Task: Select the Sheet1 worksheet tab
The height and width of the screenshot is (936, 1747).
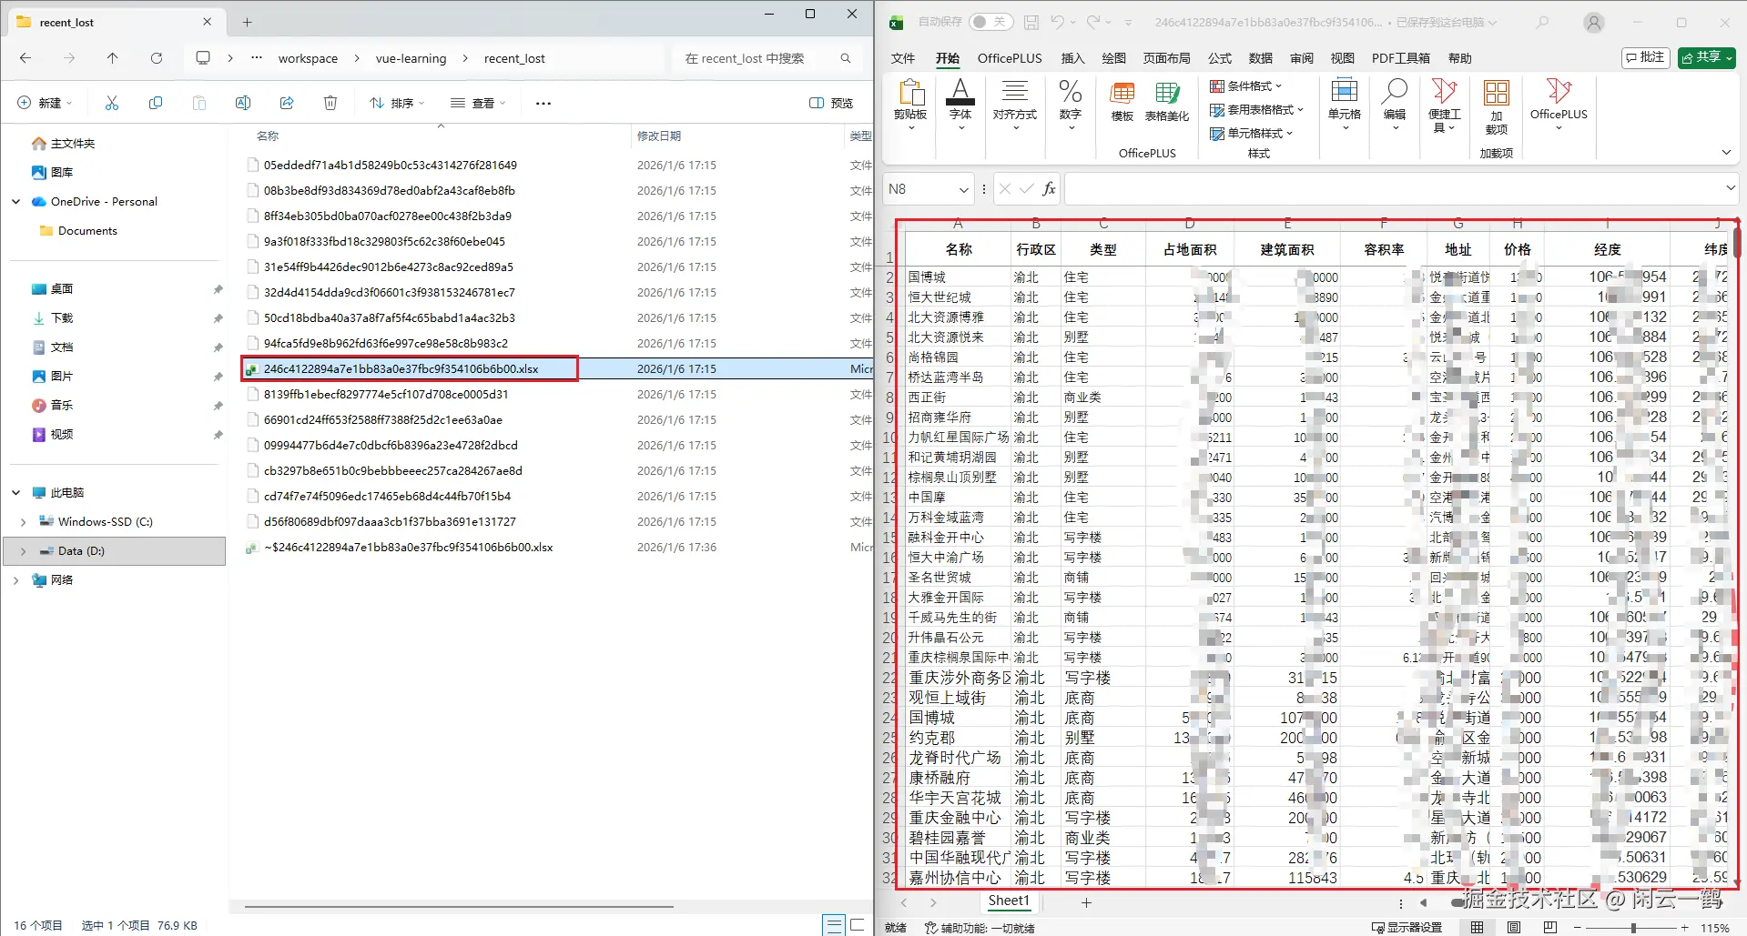Action: [1009, 901]
